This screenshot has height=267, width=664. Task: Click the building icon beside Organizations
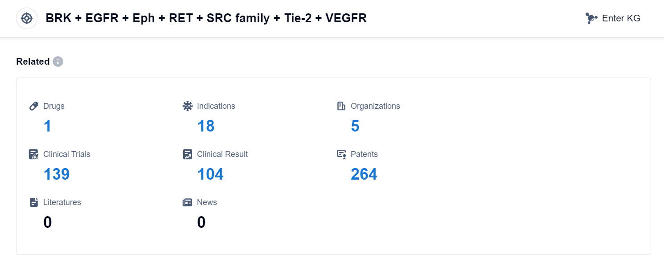(341, 106)
